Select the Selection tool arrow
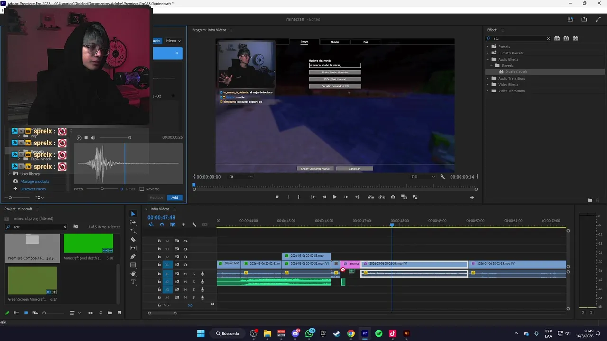Screen dimensions: 607x341 click(133, 214)
